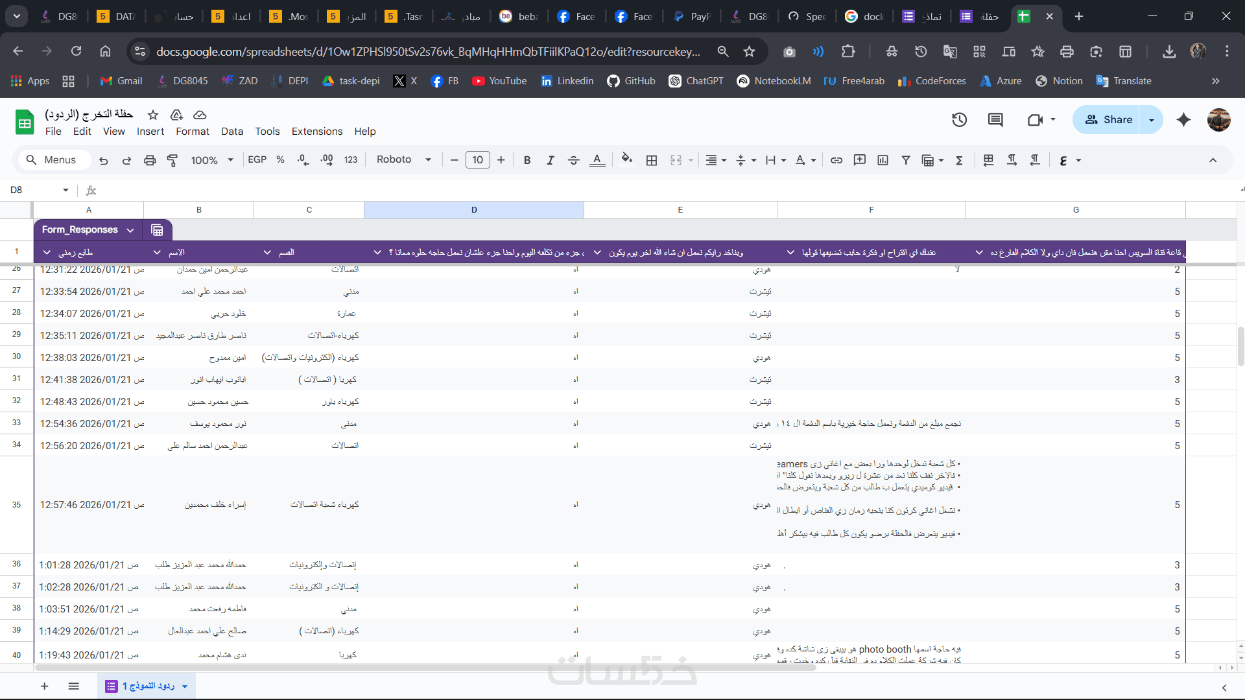Click the print icon in toolbar
1245x700 pixels.
click(150, 160)
